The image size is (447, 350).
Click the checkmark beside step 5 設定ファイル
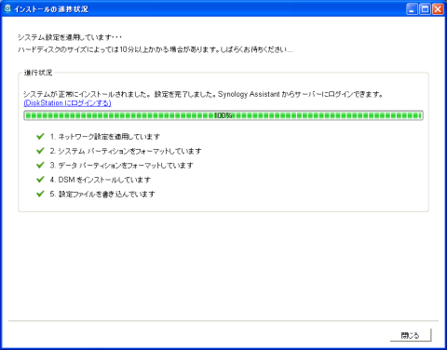40,194
